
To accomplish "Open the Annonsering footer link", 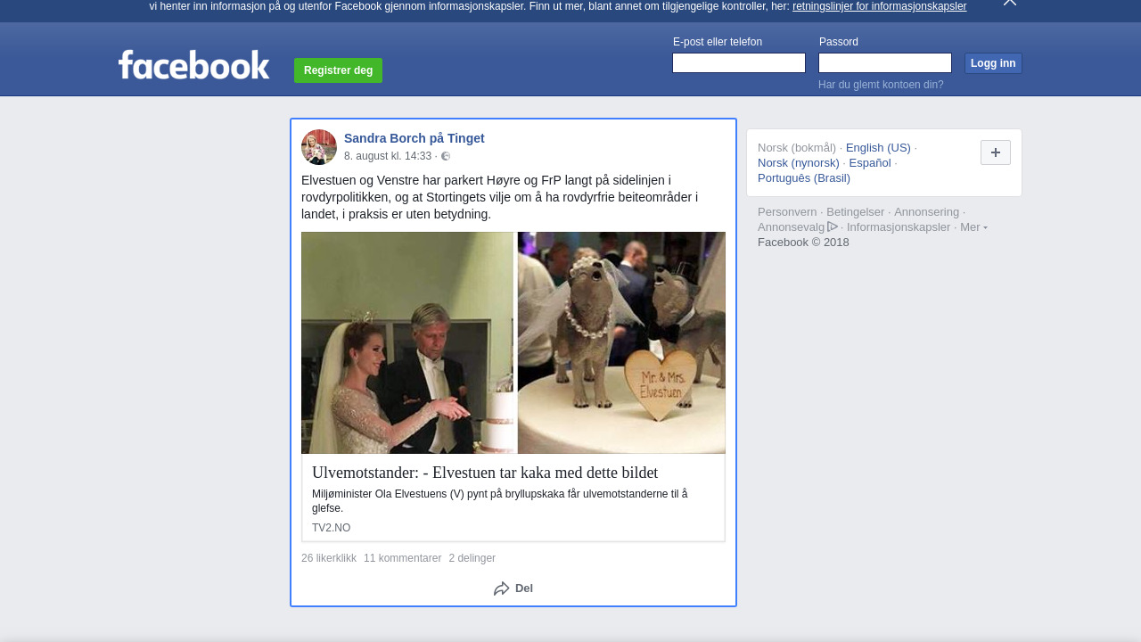I will pyautogui.click(x=927, y=212).
